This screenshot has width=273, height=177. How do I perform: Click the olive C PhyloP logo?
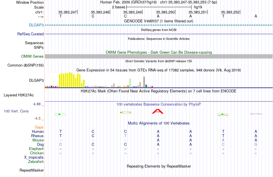point(126,112)
